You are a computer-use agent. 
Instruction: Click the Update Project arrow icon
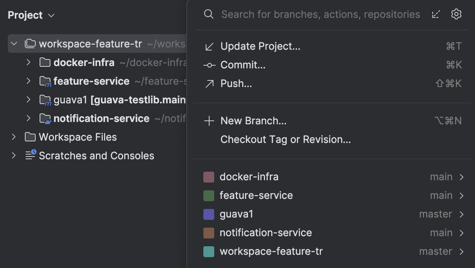209,46
